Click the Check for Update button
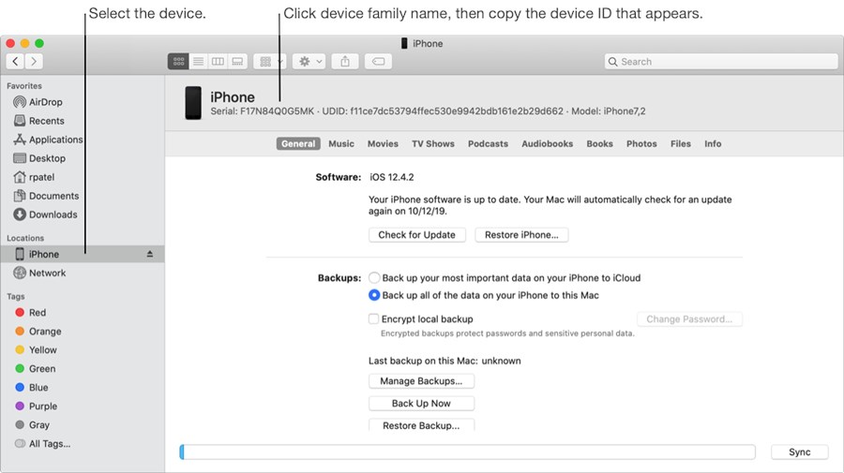This screenshot has width=844, height=473. tap(416, 235)
